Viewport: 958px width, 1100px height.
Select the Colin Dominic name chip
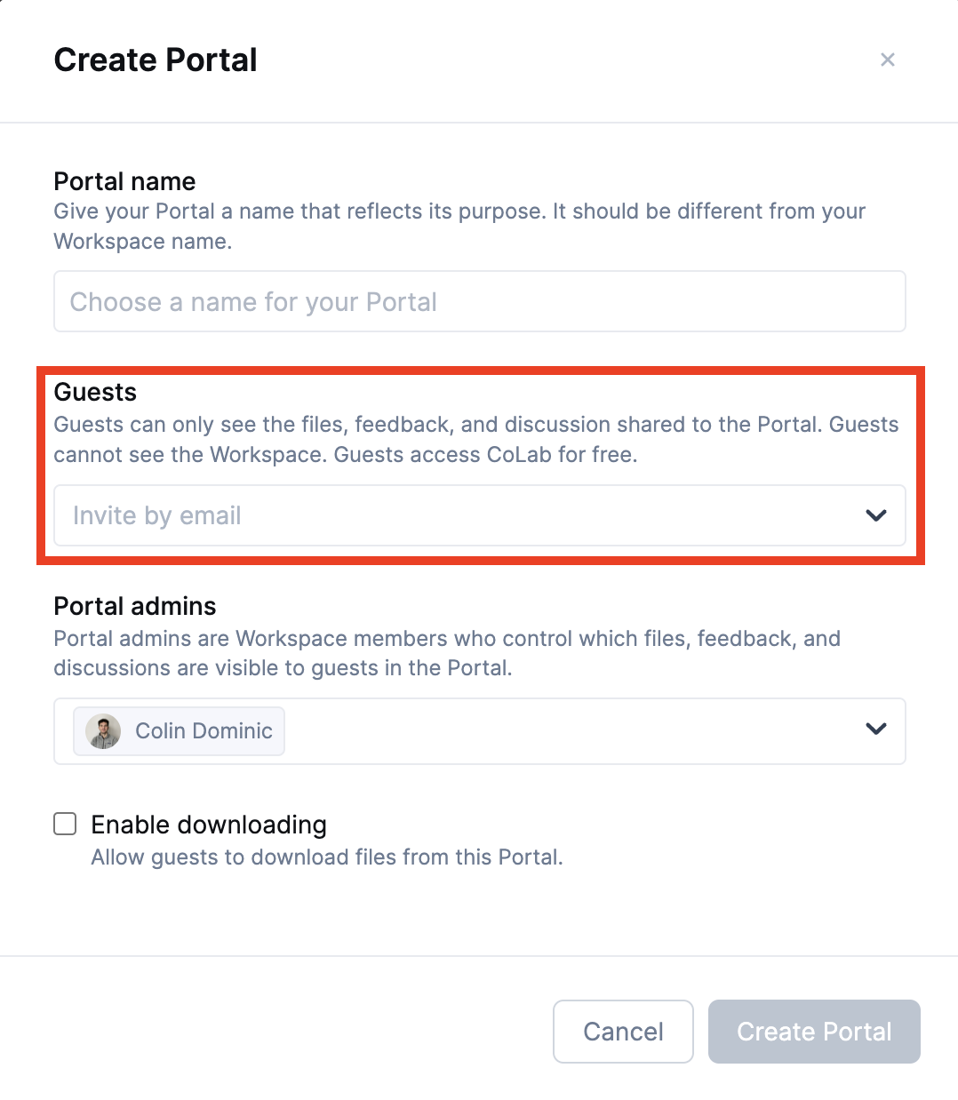204,731
